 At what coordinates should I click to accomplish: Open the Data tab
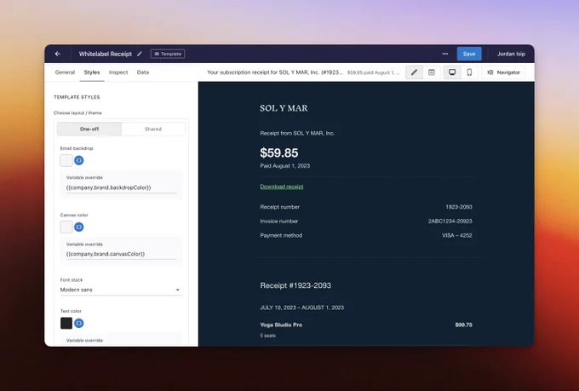click(x=143, y=72)
